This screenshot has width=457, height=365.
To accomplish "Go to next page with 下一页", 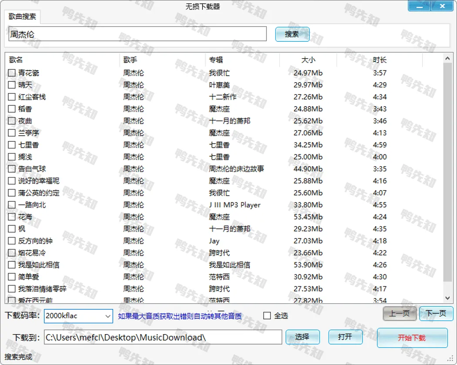I will (x=436, y=314).
